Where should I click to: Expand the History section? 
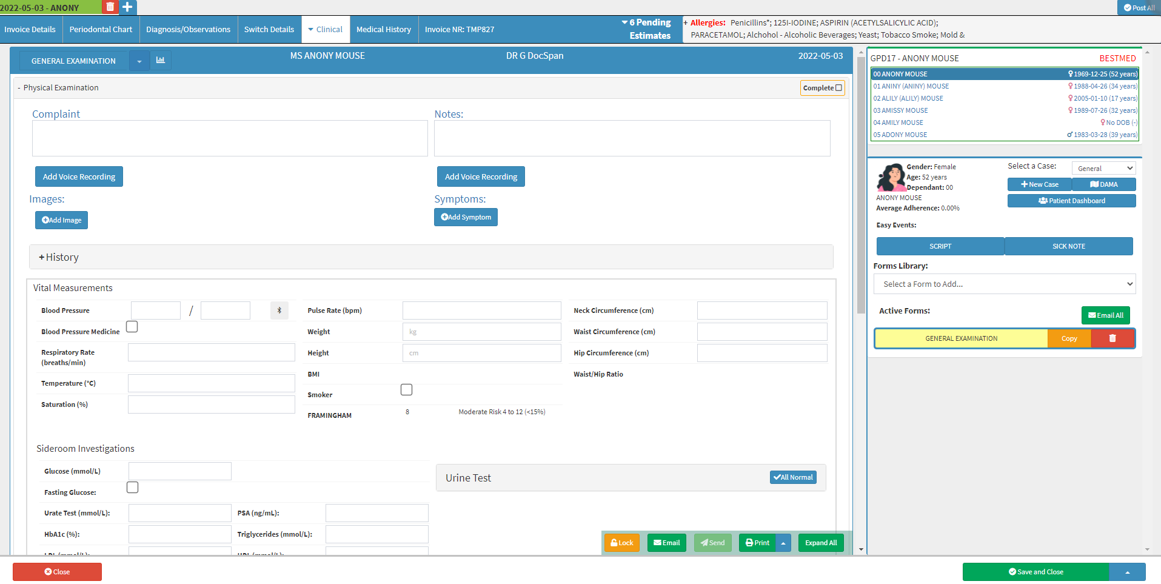59,257
